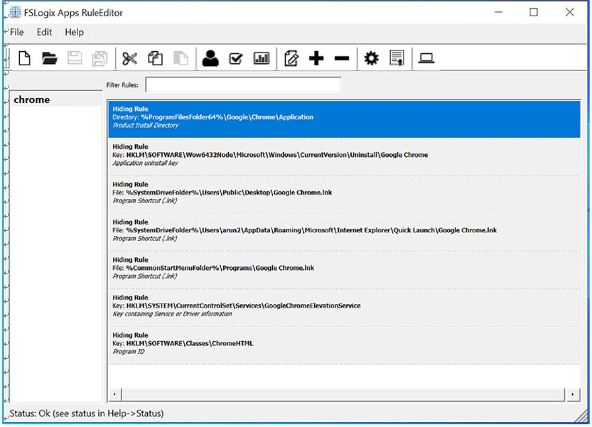
Task: Add a new rule with plus icon
Action: tap(316, 58)
